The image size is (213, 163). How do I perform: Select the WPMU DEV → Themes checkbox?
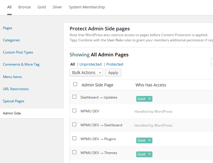point(74,152)
